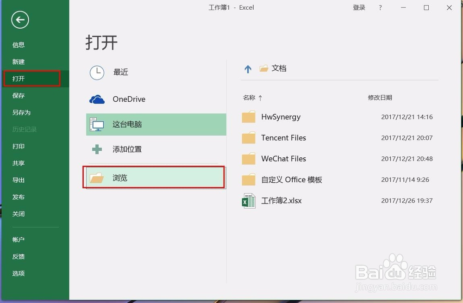Image resolution: width=463 pixels, height=303 pixels.
Task: Click the green plus icon for 添加位置
Action: [97, 149]
